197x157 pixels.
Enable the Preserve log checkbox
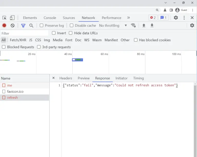pyautogui.click(x=42, y=25)
